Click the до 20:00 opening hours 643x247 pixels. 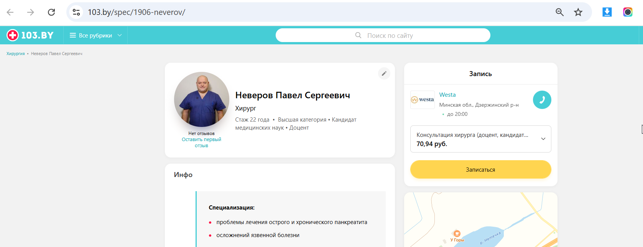click(457, 114)
